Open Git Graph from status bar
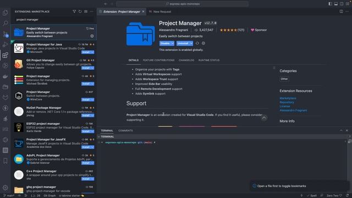352x198 pixels. click(50, 196)
